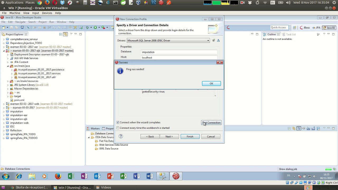338x190 pixels.
Task: Expand the Maven Dependencies node
Action: [8, 89]
